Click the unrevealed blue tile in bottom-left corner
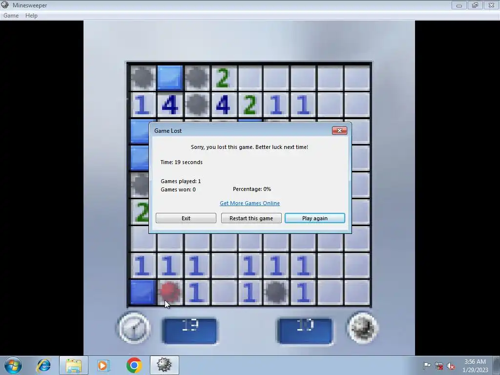 click(143, 292)
